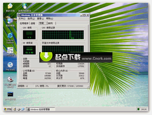
Task: Click the 页面文件使用记录 graph
Action: point(63,49)
